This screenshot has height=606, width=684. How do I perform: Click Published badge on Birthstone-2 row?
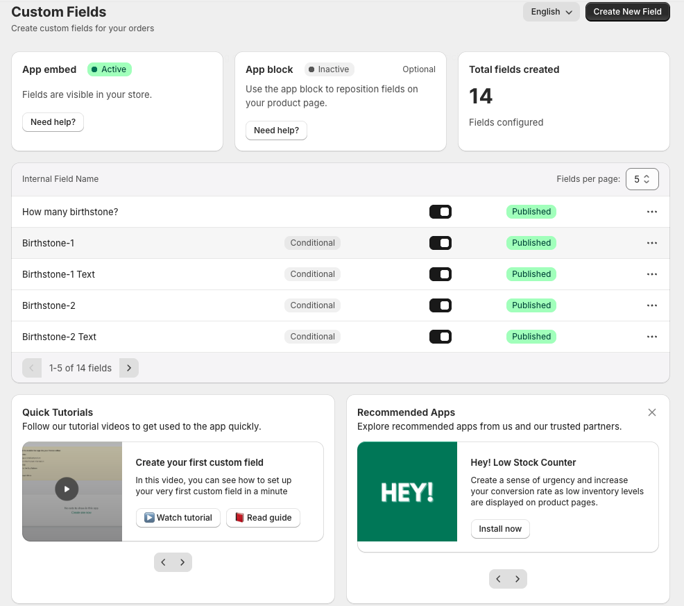[531, 305]
